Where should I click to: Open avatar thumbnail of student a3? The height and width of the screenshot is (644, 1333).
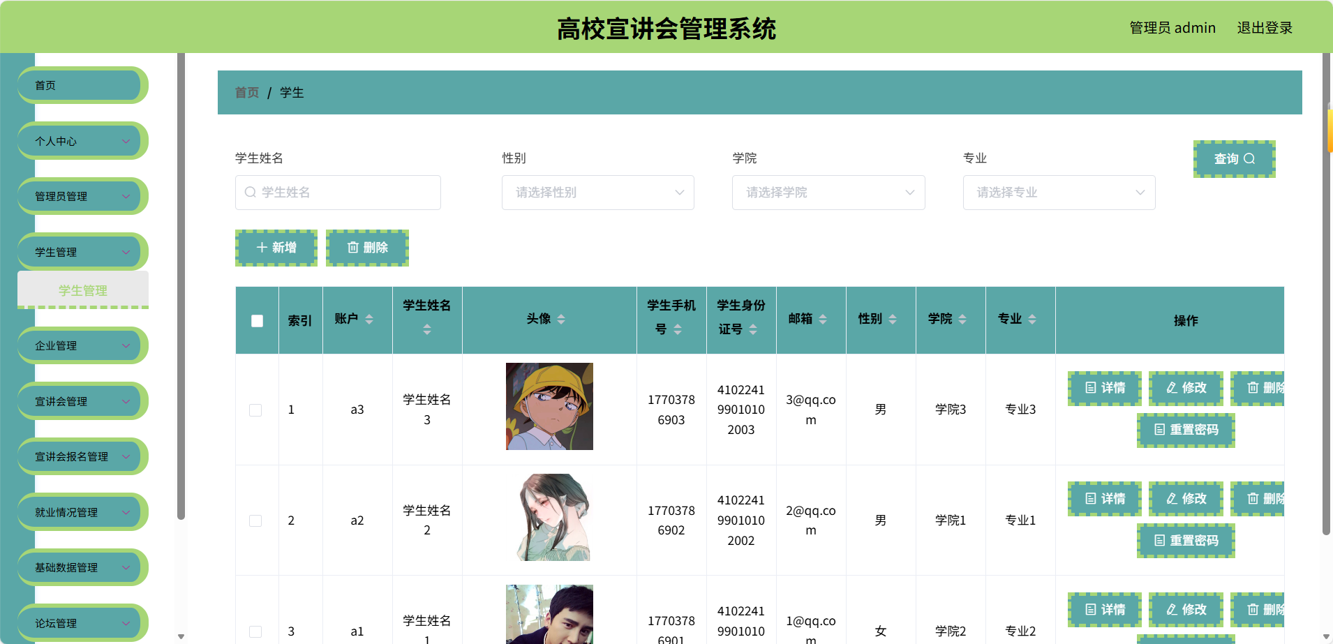(x=549, y=406)
